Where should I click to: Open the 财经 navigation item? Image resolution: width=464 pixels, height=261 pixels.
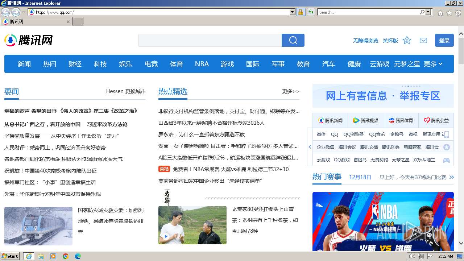click(75, 64)
